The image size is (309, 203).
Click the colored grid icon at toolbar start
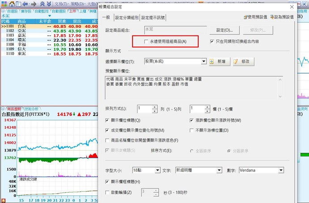point(4,4)
